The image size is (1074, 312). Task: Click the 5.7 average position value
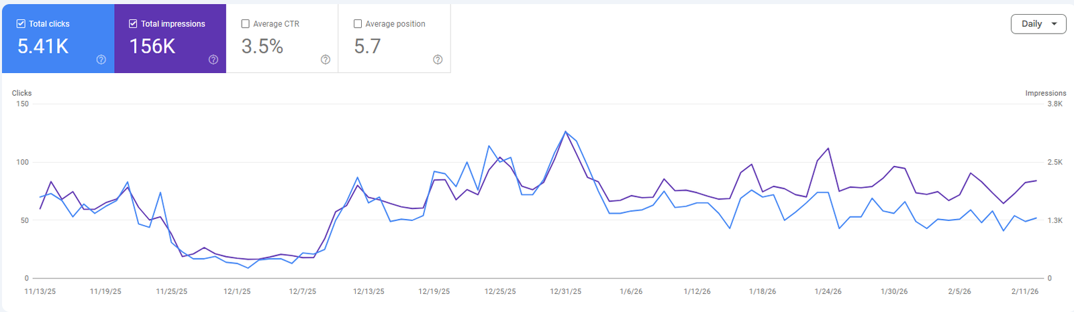point(367,46)
